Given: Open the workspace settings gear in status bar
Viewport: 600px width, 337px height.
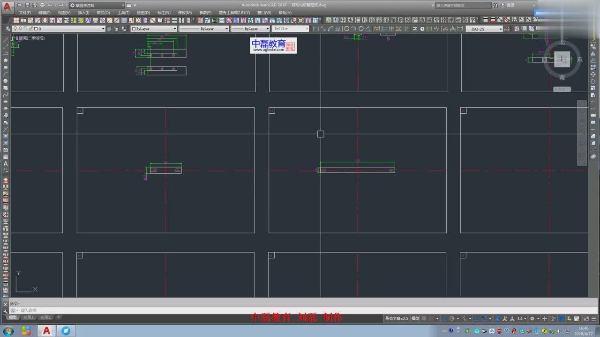Looking at the screenshot, I should tap(532, 318).
